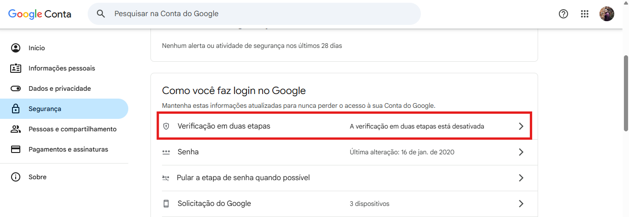Click the phone icon beside Solicitação do Google
This screenshot has width=629, height=217.
[166, 204]
